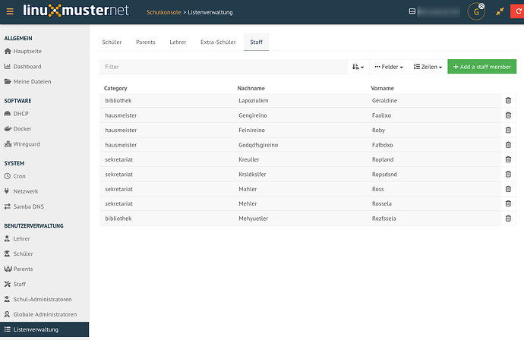This screenshot has width=524, height=340.
Task: Click the Schulkonsole breadcrumb link
Action: 164,12
